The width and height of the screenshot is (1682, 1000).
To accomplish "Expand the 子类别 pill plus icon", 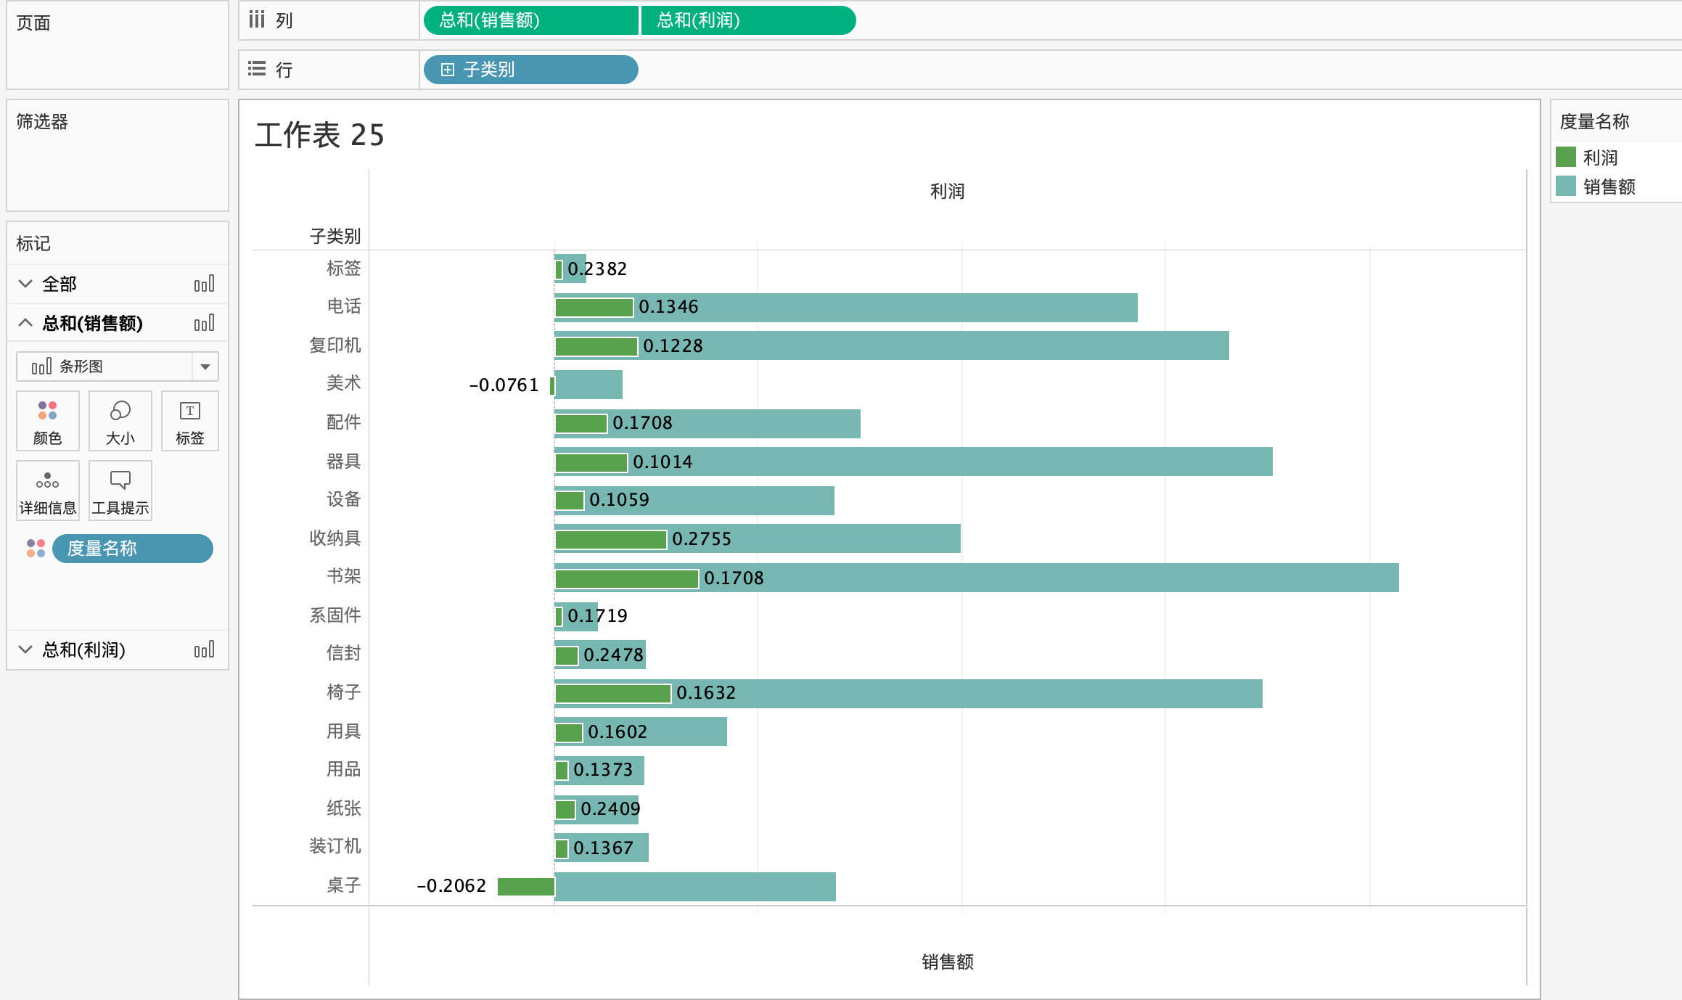I will coord(448,70).
